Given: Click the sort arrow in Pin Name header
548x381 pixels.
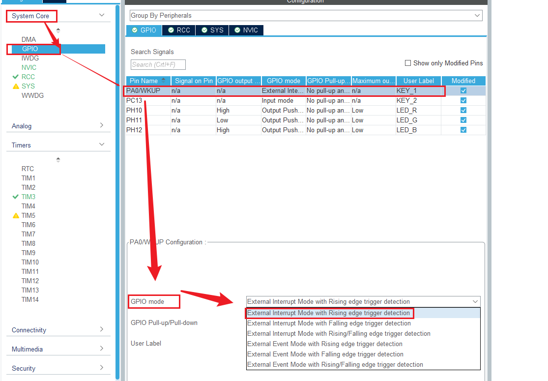Looking at the screenshot, I should 163,80.
